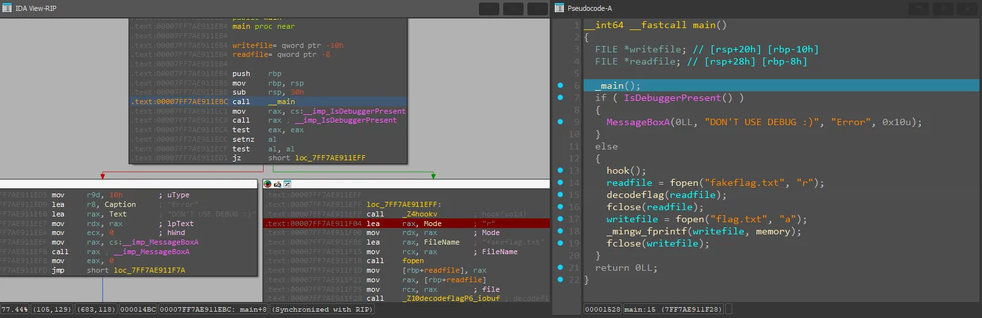Toggle breakpoint dot on return 0LL line 21
Image resolution: width=982 pixels, height=318 pixels.
560,268
